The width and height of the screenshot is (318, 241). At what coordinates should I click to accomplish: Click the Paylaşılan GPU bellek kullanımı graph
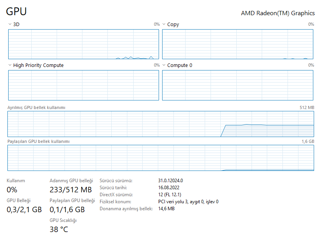[x=161, y=158]
